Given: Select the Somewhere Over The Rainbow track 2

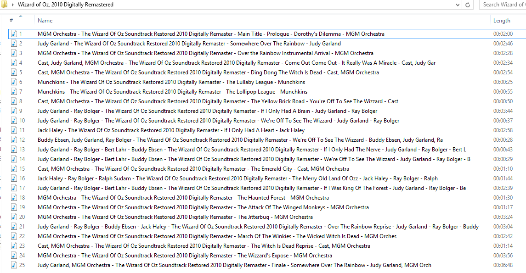Looking at the screenshot, I should pyautogui.click(x=189, y=44).
